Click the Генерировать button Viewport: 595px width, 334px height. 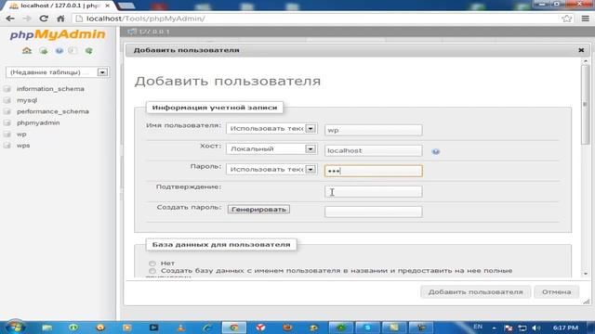258,210
